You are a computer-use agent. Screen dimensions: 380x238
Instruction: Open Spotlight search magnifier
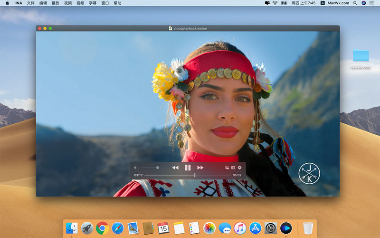pos(355,3)
